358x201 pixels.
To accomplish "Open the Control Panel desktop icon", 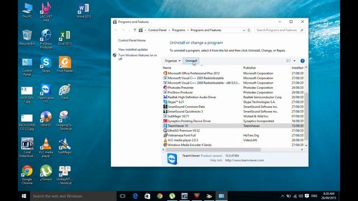I will pos(27,66).
